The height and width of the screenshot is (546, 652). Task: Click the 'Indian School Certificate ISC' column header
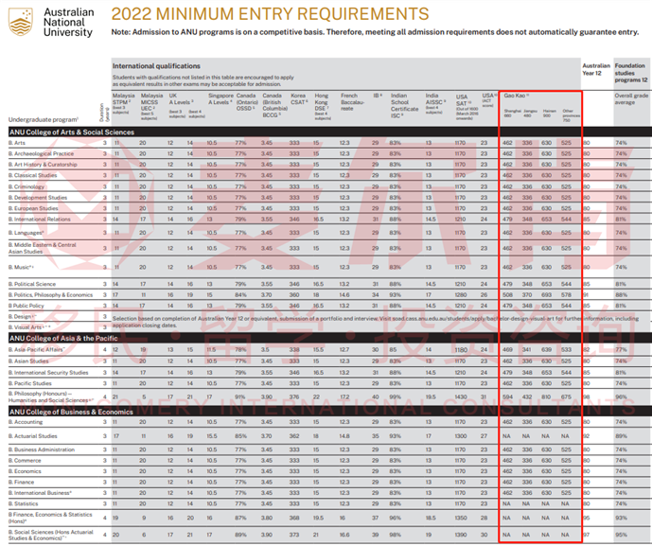tap(404, 105)
